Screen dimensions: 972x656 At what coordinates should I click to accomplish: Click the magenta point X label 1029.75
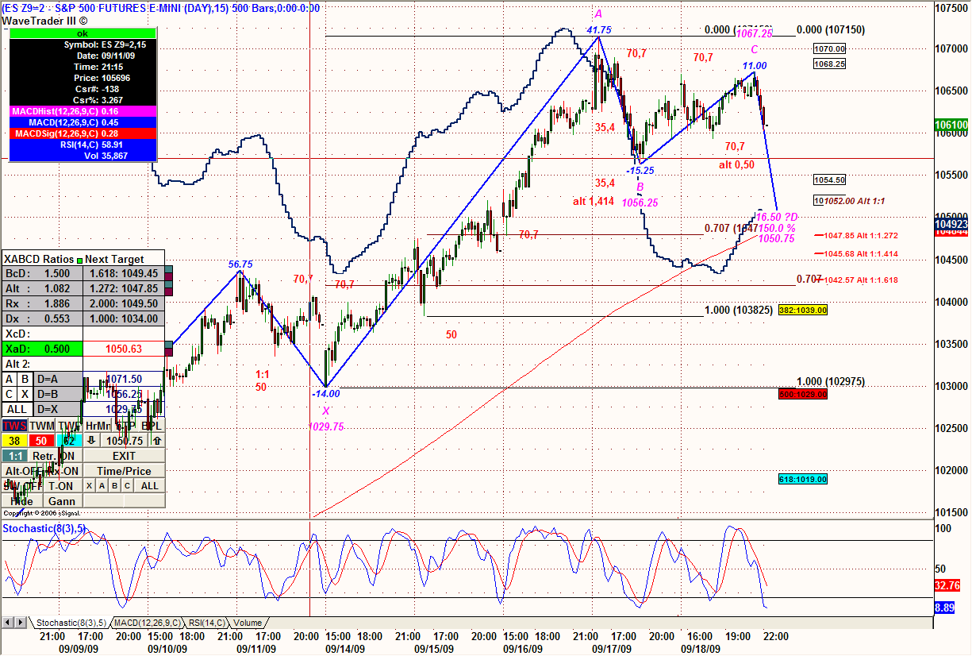(325, 426)
